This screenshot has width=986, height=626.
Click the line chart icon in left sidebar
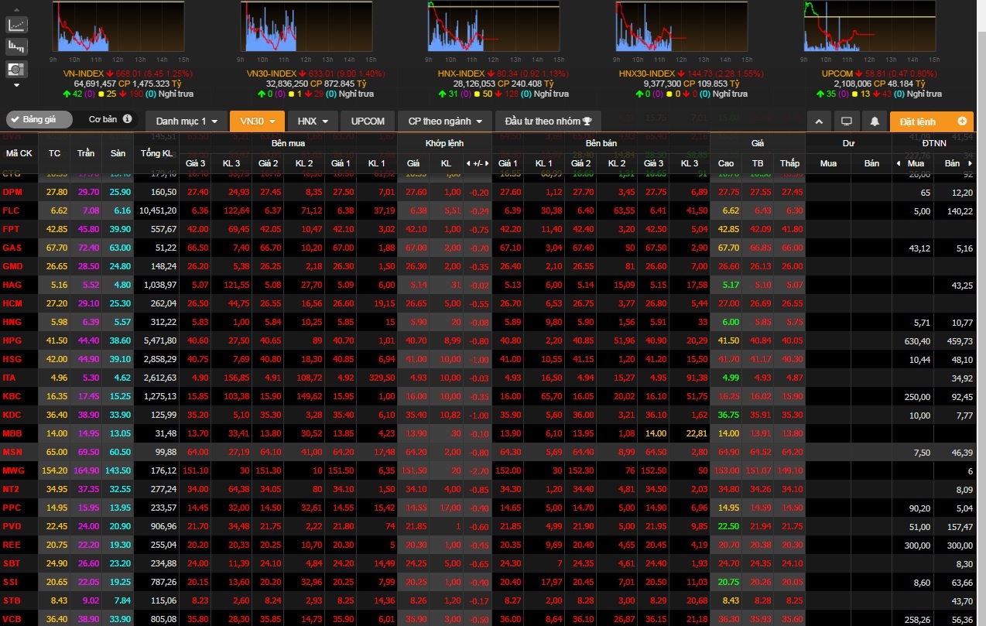[17, 26]
